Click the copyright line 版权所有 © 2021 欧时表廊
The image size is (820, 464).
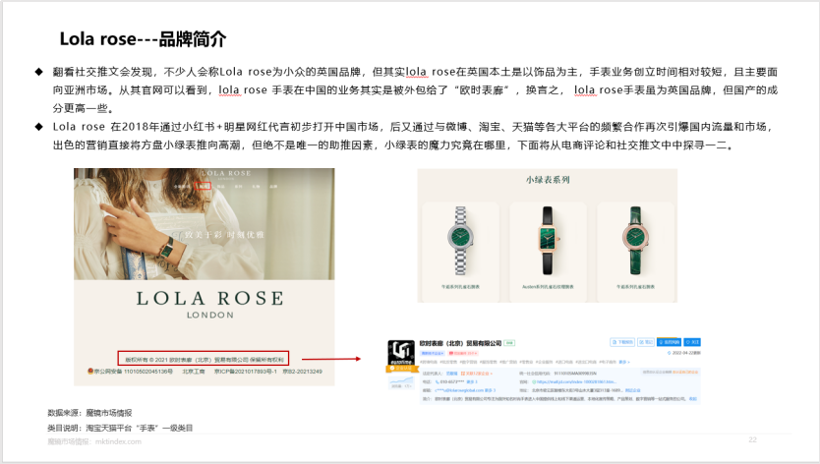click(x=204, y=360)
